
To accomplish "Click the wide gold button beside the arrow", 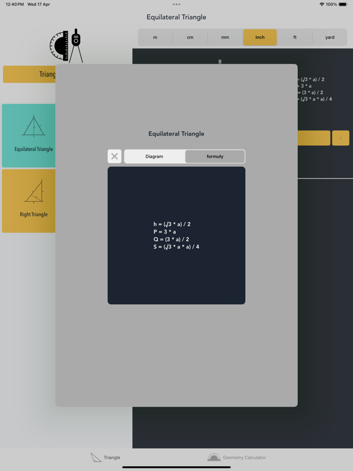I will 314,138.
